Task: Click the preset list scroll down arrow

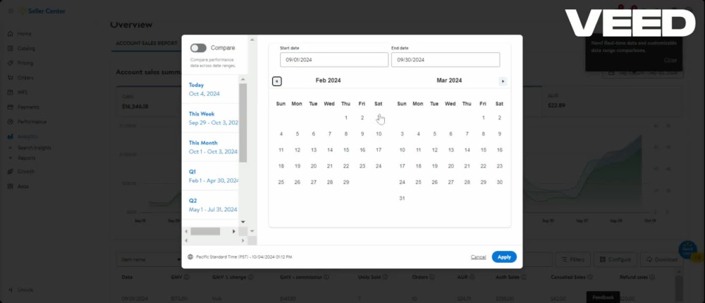Action: (x=243, y=222)
